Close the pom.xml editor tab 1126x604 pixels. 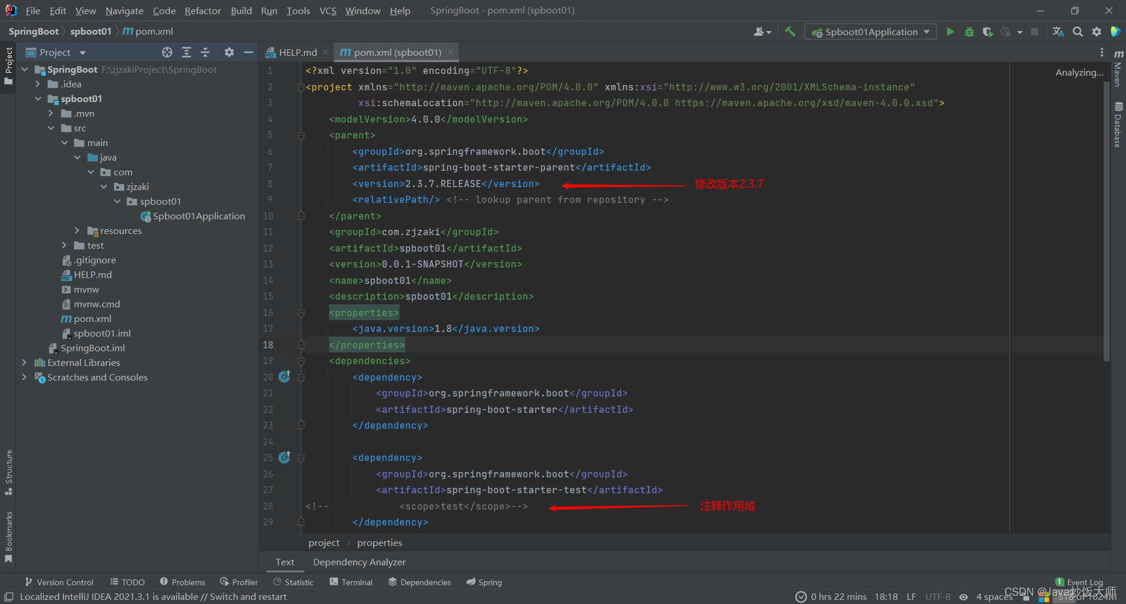click(450, 52)
